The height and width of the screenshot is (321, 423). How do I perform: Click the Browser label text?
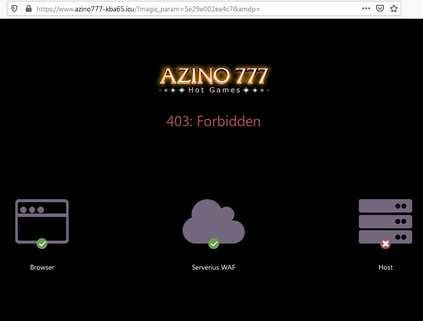42,267
